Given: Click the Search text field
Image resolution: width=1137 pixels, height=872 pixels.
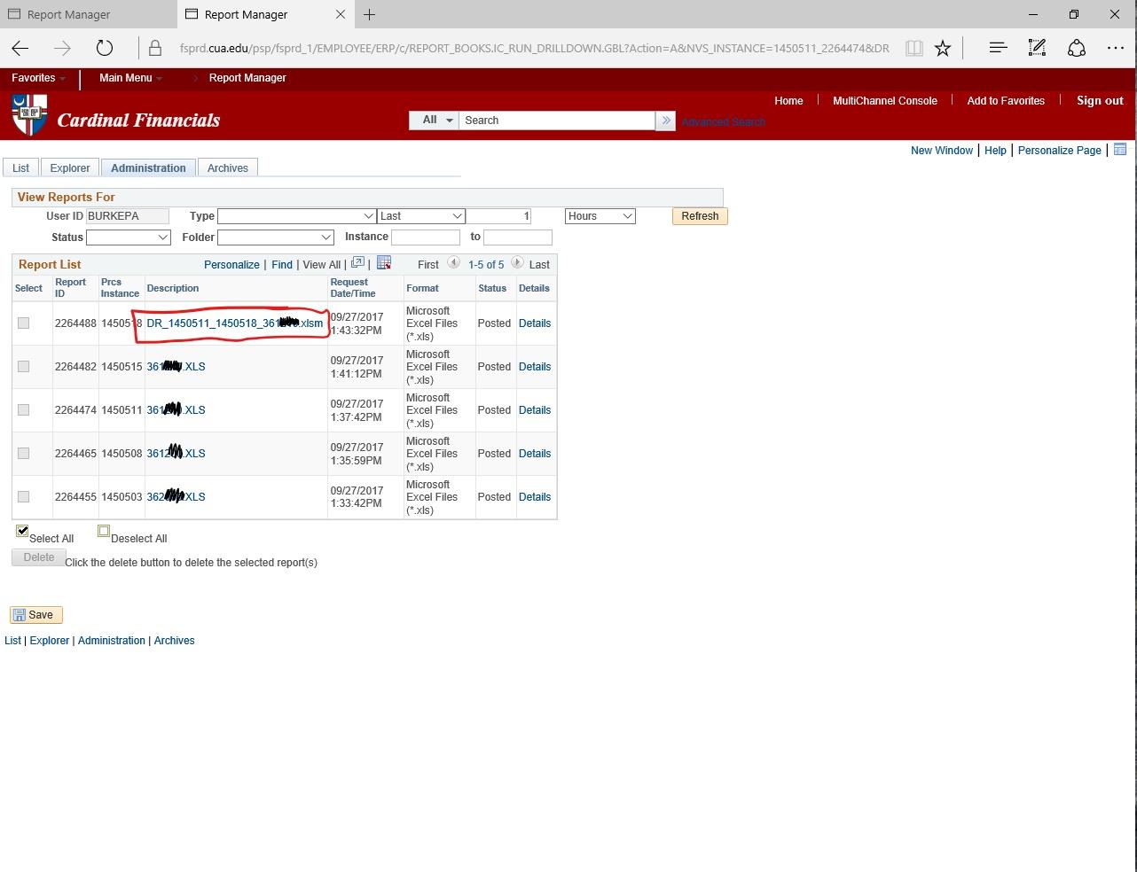Looking at the screenshot, I should [x=557, y=121].
